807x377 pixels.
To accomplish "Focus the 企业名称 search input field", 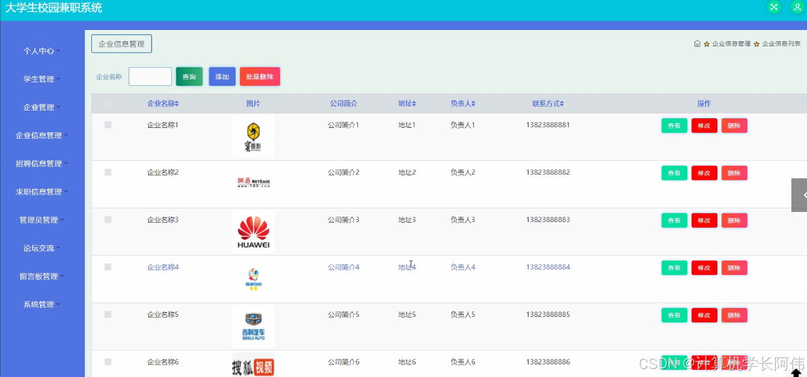I will tap(150, 77).
